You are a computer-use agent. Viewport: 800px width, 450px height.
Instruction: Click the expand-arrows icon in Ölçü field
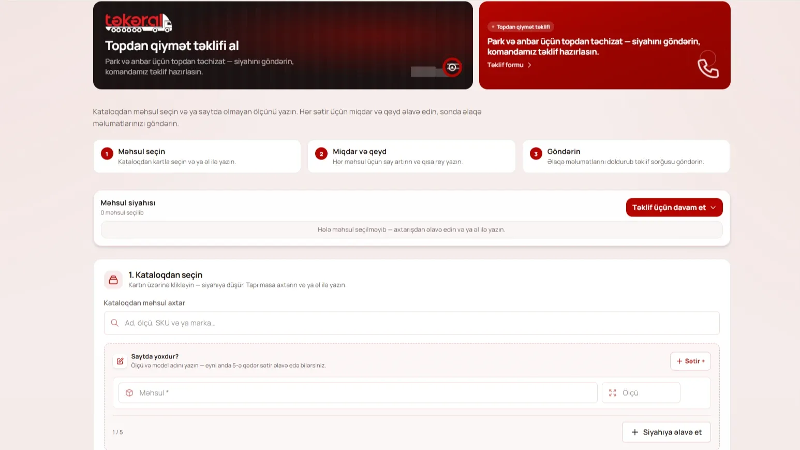tap(613, 393)
